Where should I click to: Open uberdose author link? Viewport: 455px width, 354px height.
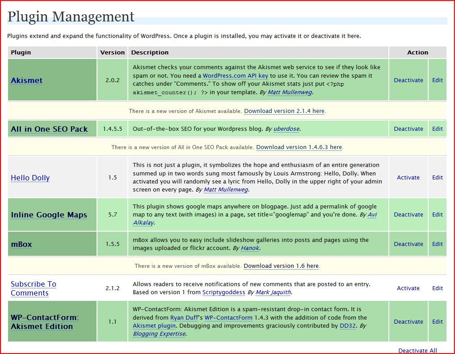[286, 129]
